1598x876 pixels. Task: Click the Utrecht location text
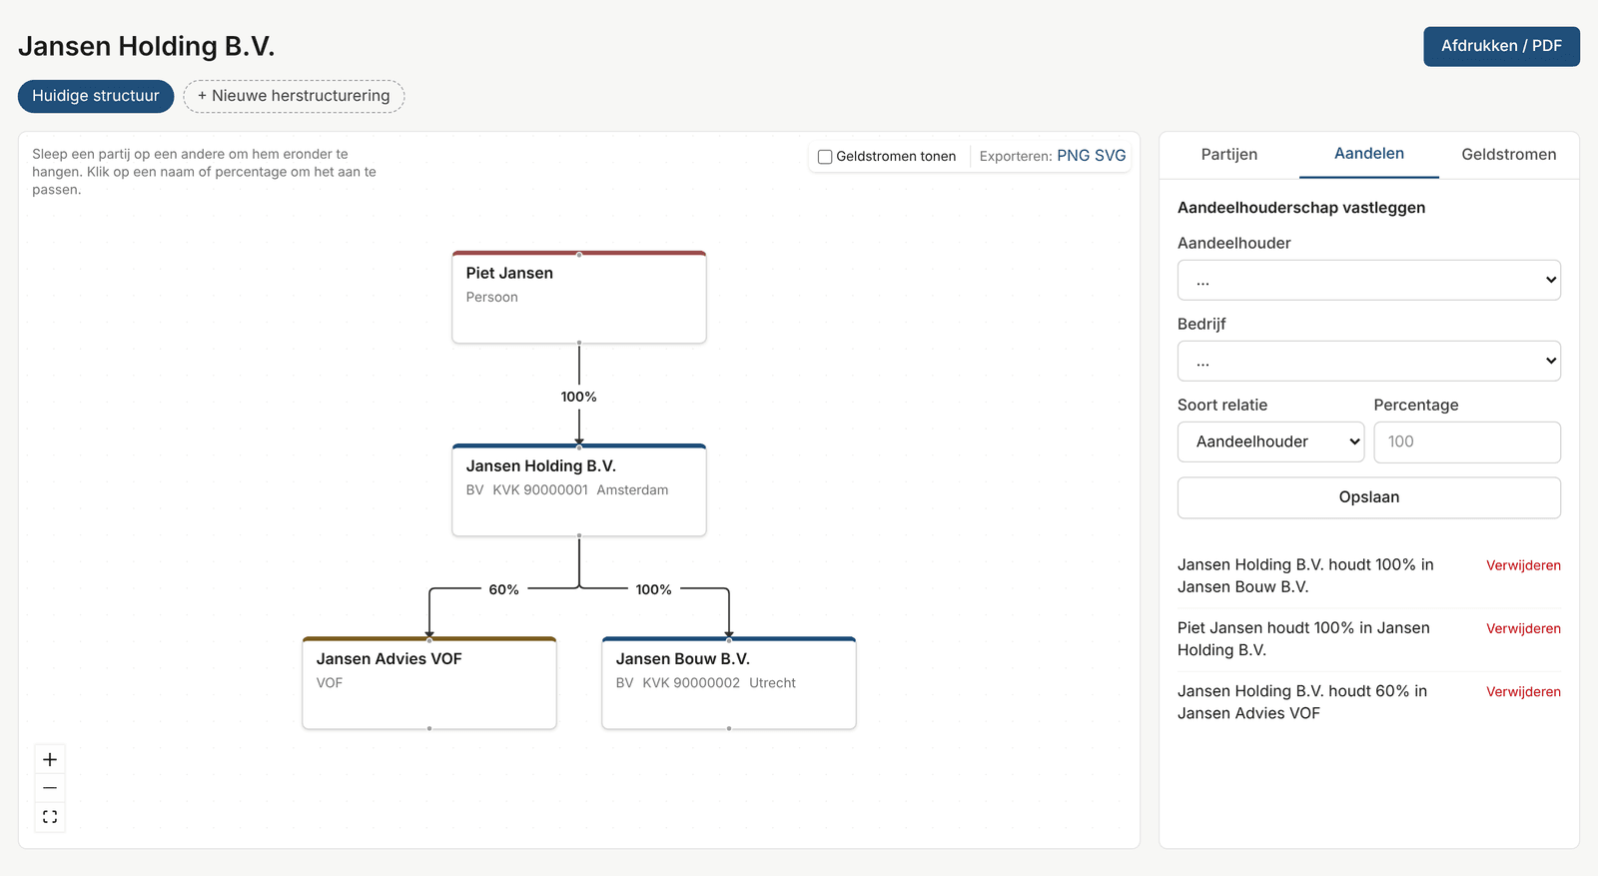click(x=772, y=682)
